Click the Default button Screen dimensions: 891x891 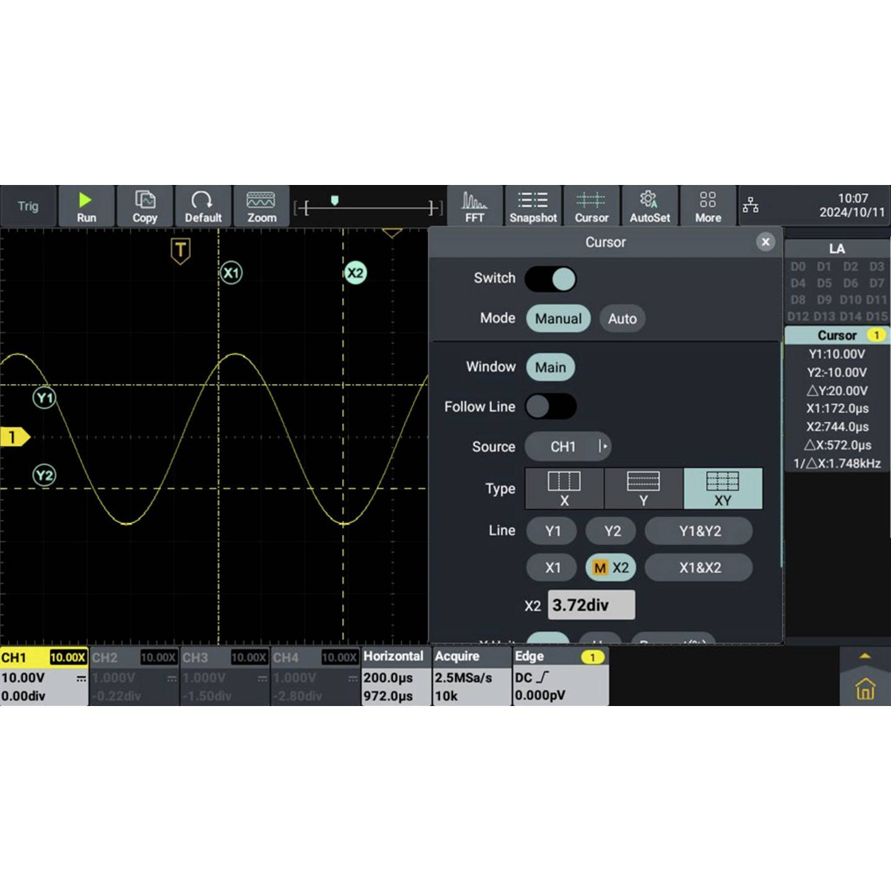coord(203,206)
